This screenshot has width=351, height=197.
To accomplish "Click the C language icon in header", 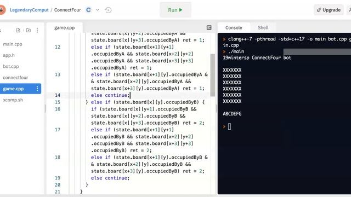I will click(x=89, y=10).
